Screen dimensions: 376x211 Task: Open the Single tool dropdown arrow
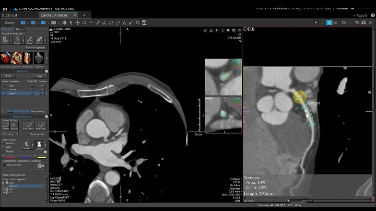(45, 145)
